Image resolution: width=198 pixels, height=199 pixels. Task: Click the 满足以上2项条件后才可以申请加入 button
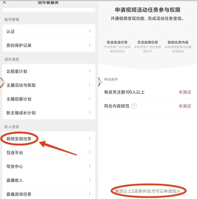tap(147, 191)
